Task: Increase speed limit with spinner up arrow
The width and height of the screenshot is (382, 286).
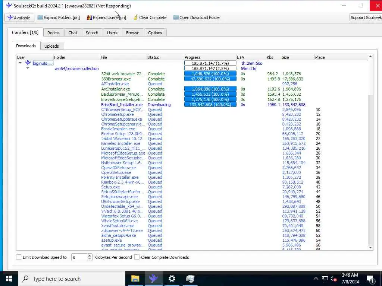Action: (90, 255)
